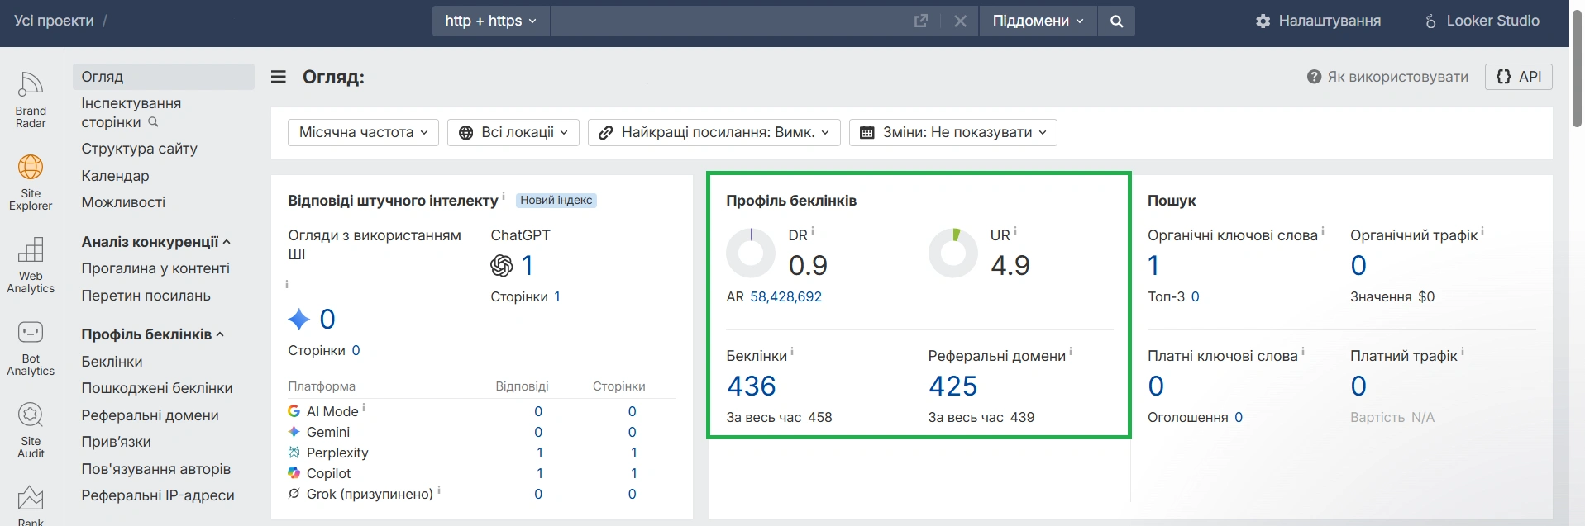Click Усі проекти breadcrumb link
The image size is (1585, 526).
point(54,21)
